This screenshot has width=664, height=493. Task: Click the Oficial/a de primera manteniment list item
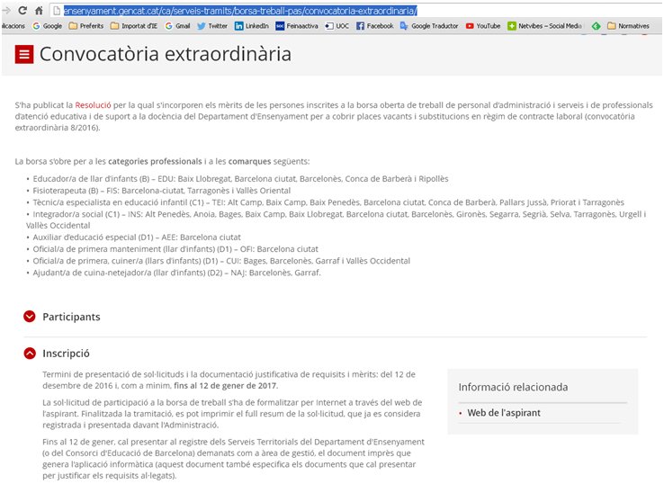(x=175, y=249)
